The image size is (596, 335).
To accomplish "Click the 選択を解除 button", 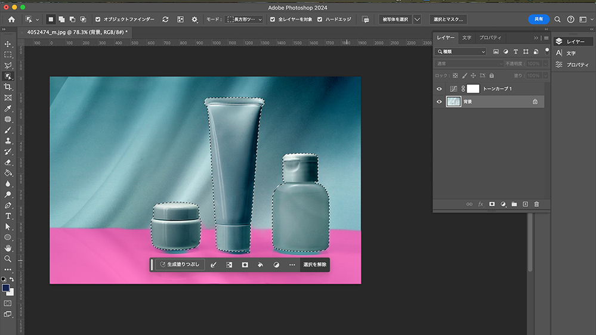I will 314,265.
